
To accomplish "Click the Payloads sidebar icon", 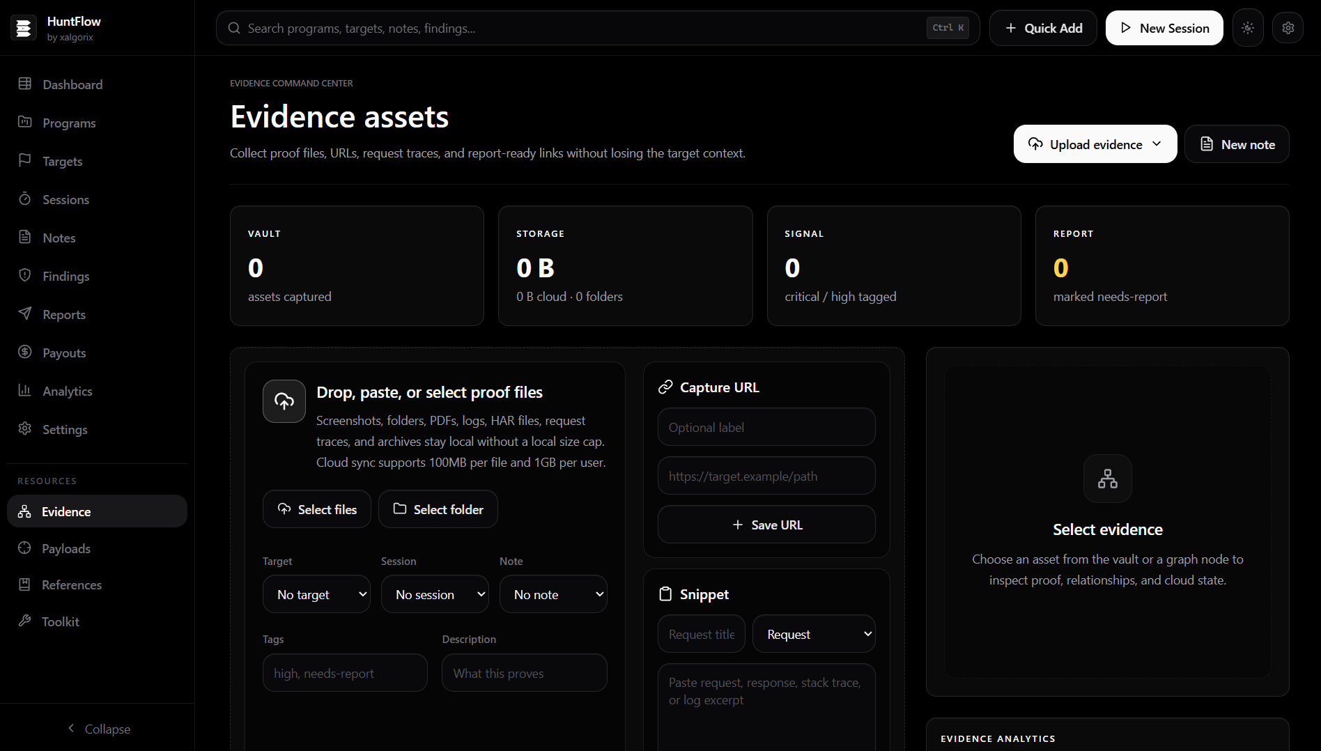I will 24,548.
